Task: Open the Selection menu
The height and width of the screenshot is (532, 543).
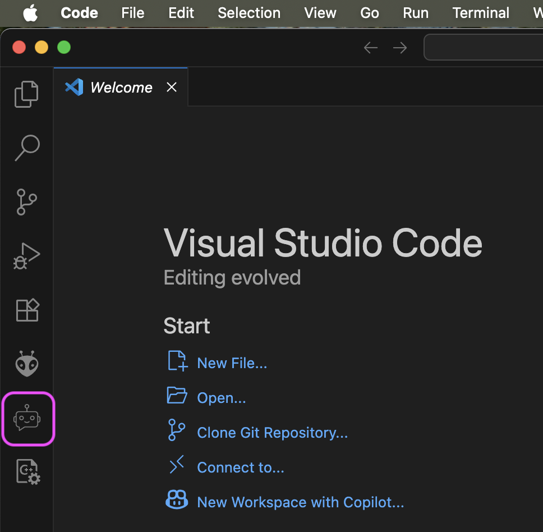Action: [249, 13]
